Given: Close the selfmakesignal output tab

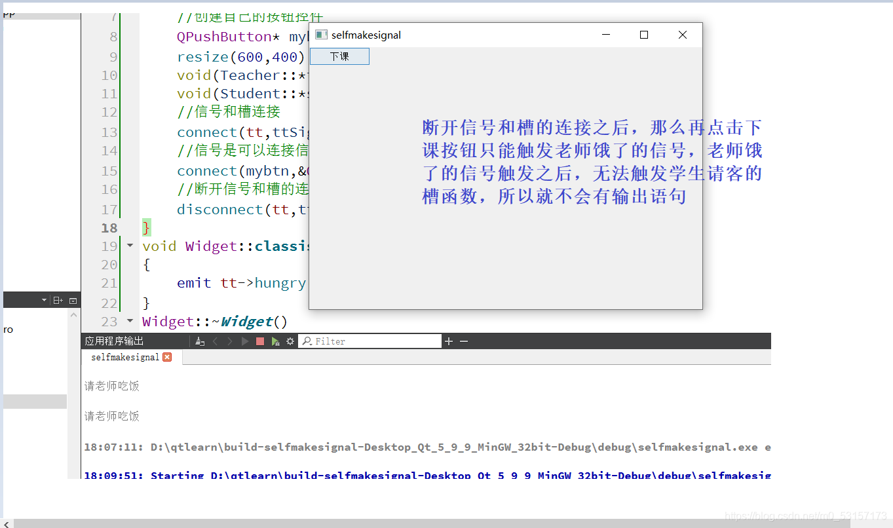Looking at the screenshot, I should coord(167,357).
